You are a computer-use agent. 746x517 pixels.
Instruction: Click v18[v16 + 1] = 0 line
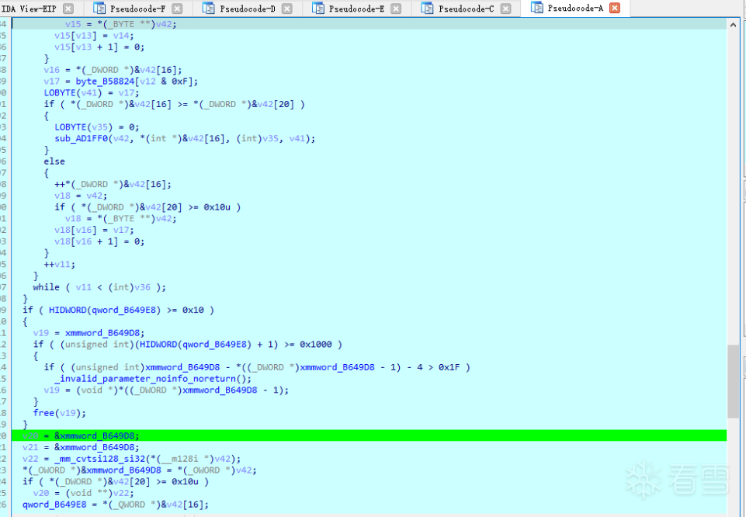tap(99, 241)
